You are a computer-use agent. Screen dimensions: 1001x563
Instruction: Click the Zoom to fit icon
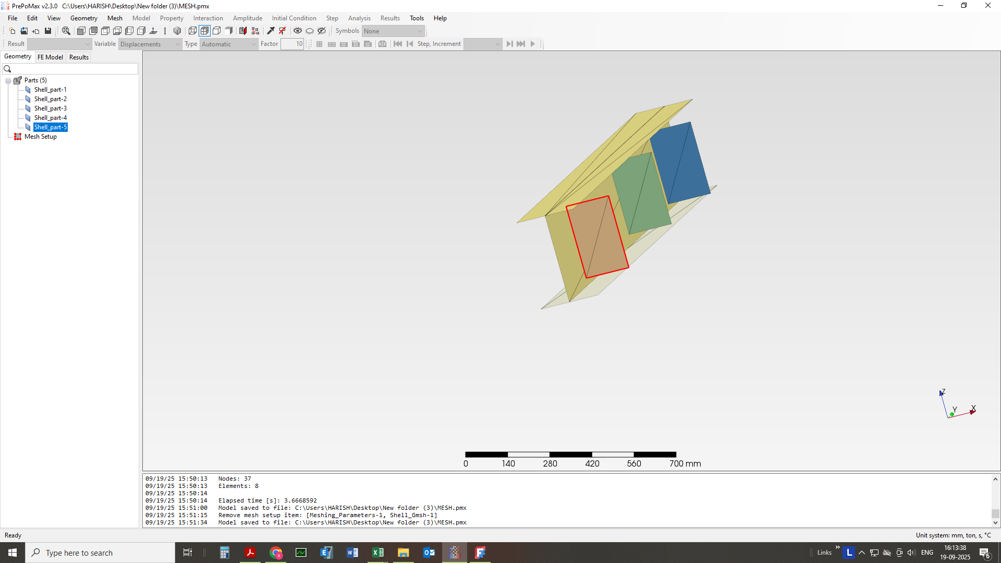point(66,31)
